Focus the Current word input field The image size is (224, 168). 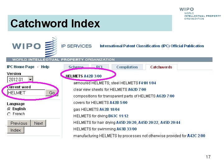tap(26, 93)
